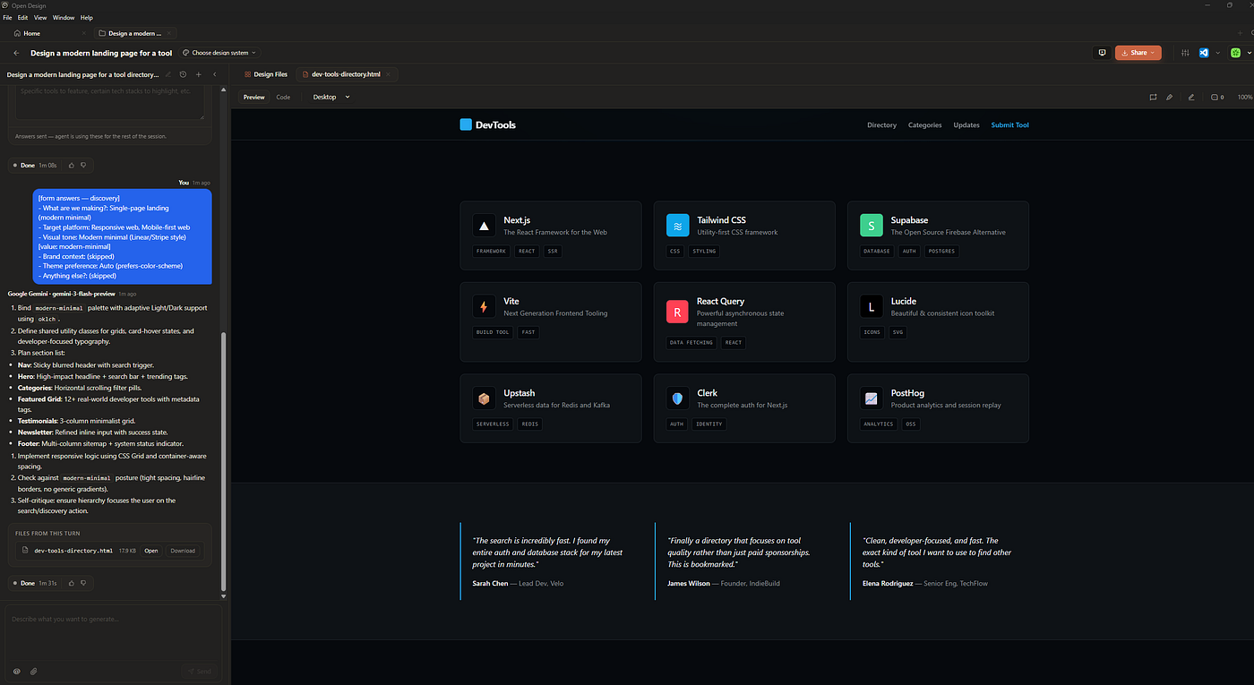
Task: Click Categories in the preview navigation
Action: click(x=924, y=125)
